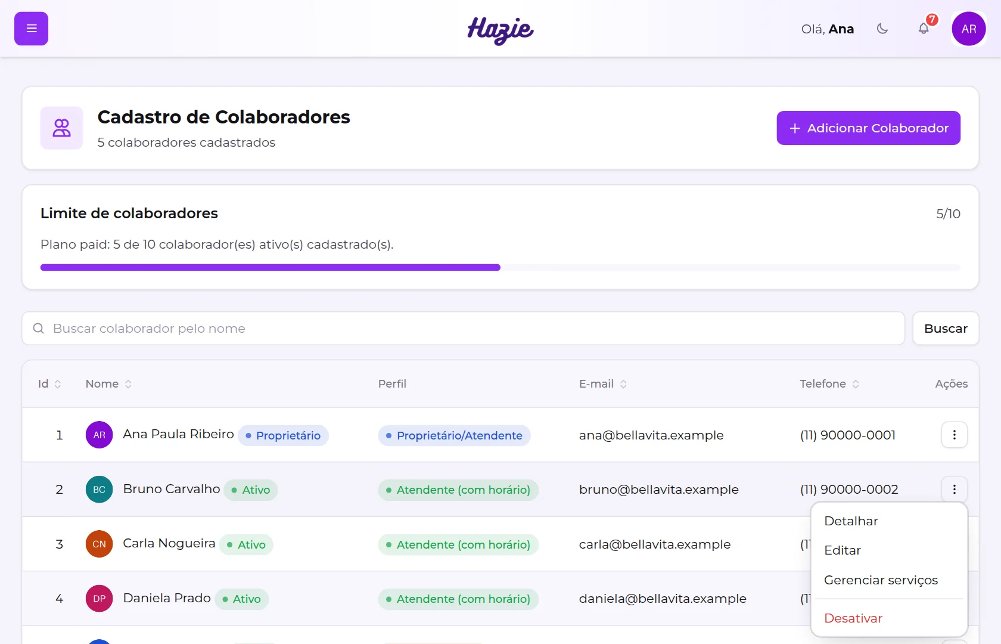Open the hamburger menu button

coord(31,29)
